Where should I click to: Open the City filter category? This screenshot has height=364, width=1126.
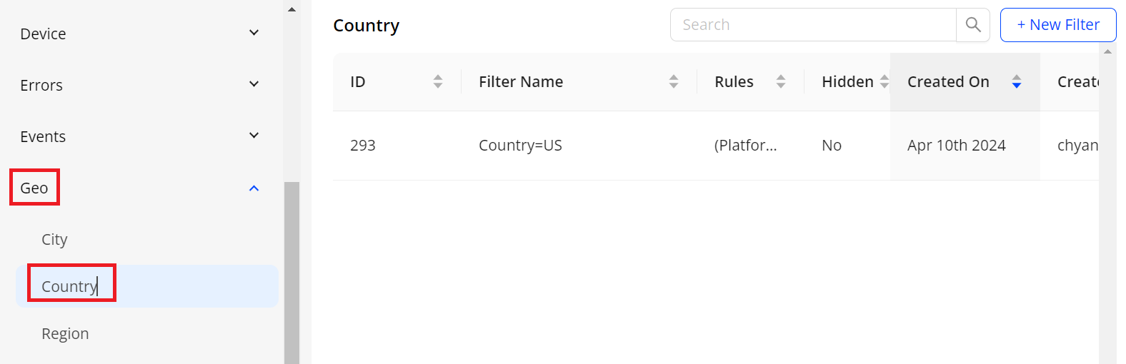pyautogui.click(x=54, y=240)
